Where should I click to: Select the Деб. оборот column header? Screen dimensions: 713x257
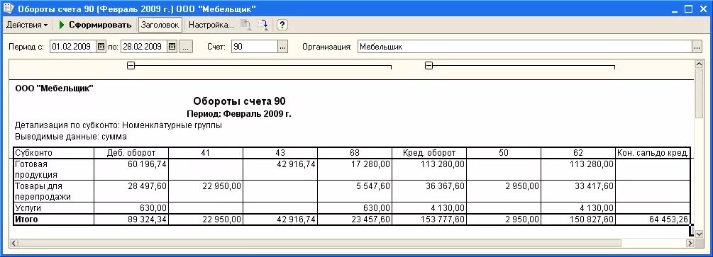click(x=131, y=153)
